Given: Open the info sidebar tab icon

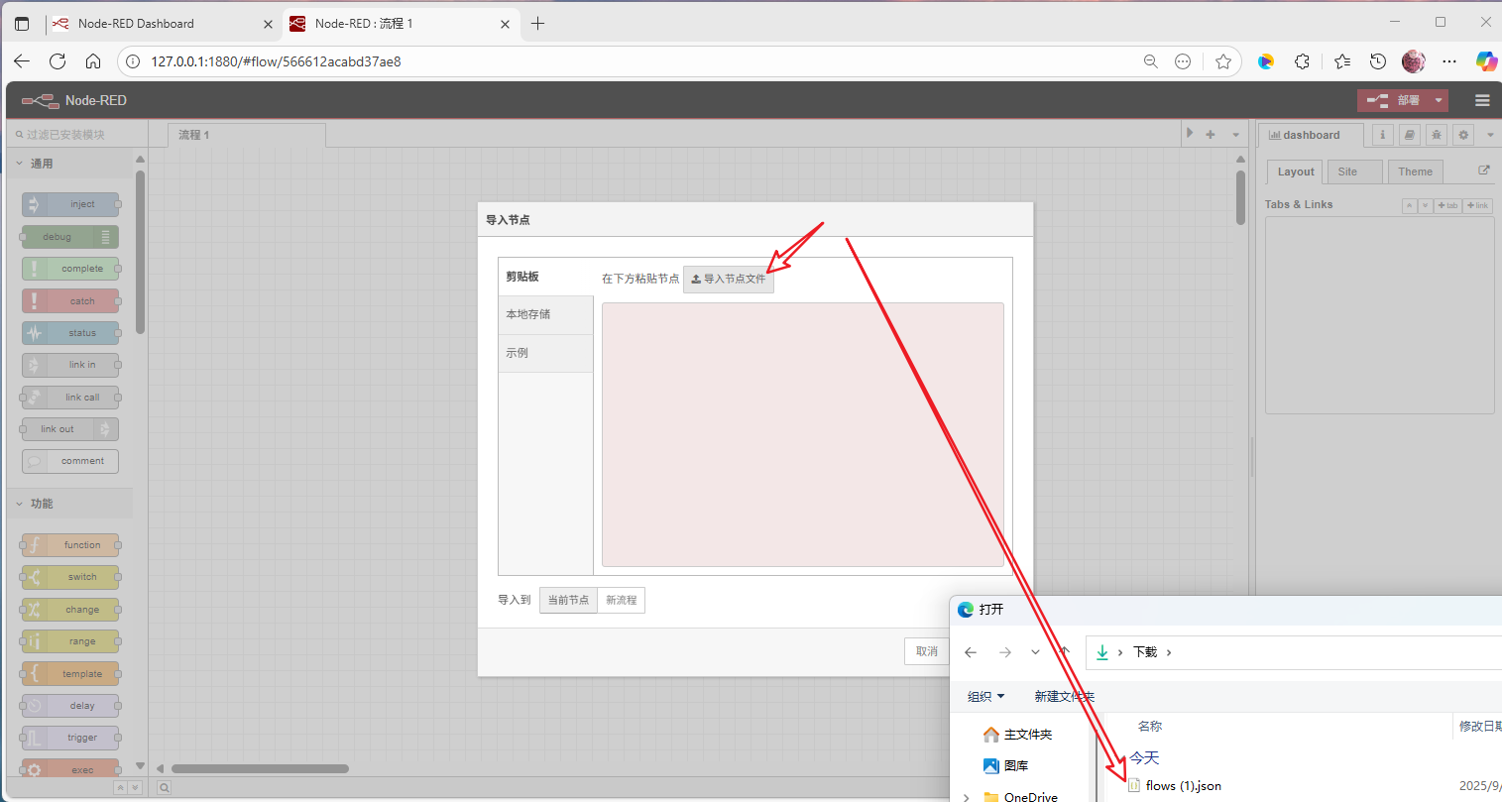Looking at the screenshot, I should pyautogui.click(x=1383, y=135).
